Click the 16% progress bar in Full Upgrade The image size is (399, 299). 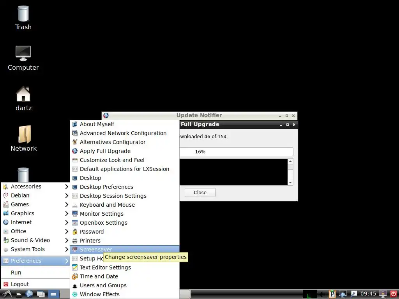tap(237, 151)
